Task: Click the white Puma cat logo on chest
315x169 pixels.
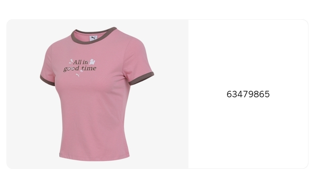Action: (78, 75)
